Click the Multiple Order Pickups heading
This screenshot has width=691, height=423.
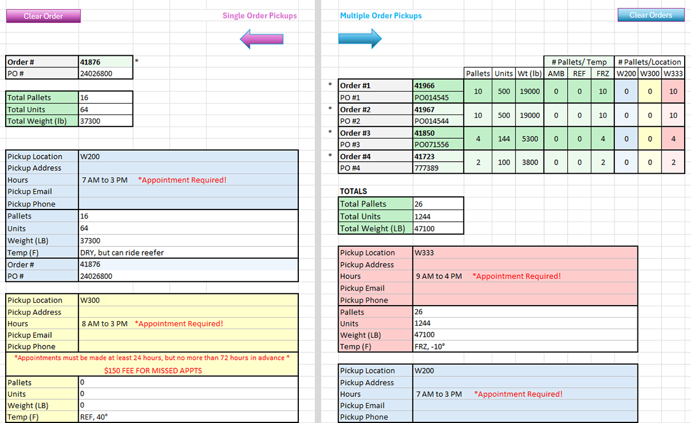point(381,16)
